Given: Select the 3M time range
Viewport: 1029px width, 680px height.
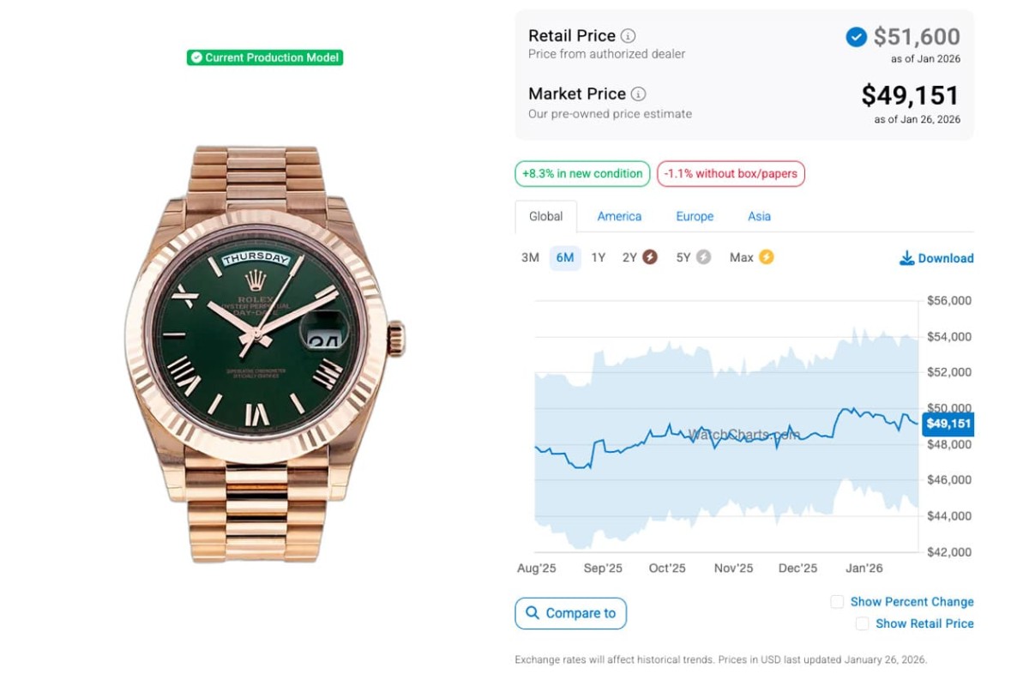Looking at the screenshot, I should click(x=530, y=257).
